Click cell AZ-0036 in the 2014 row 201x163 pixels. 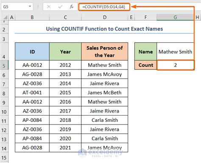(32, 83)
